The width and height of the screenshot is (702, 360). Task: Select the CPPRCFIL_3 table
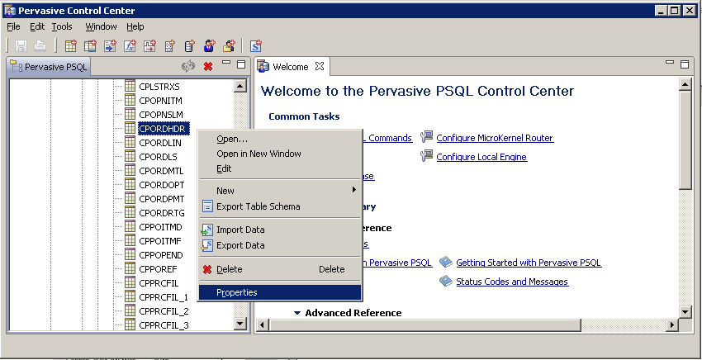(x=164, y=325)
